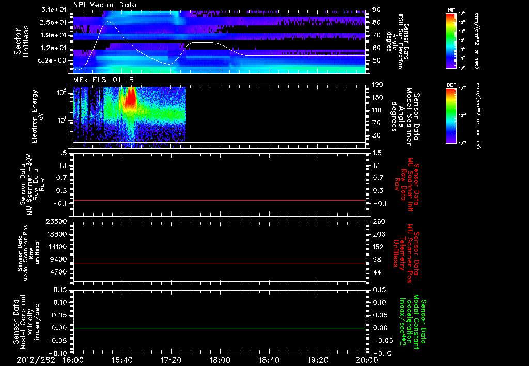Click the red MU Scanner Pos telemetry line
Image resolution: width=529 pixels, height=366 pixels.
pos(220,263)
